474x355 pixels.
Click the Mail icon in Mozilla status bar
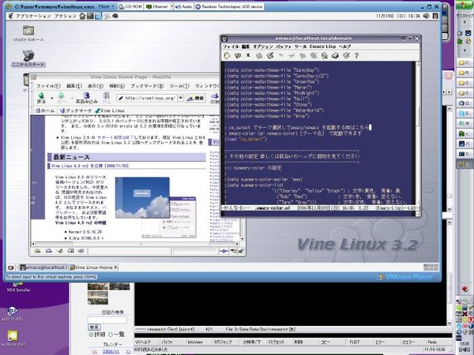click(x=49, y=251)
